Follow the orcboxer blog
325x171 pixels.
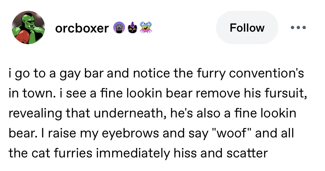[x=247, y=28]
